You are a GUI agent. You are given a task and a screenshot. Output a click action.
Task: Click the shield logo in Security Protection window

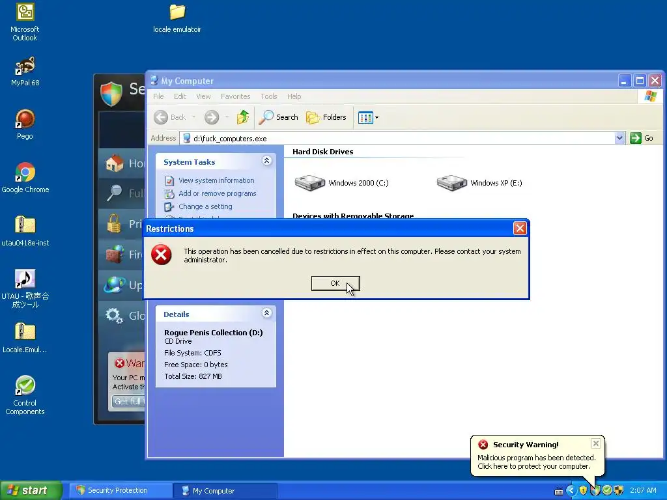click(111, 94)
